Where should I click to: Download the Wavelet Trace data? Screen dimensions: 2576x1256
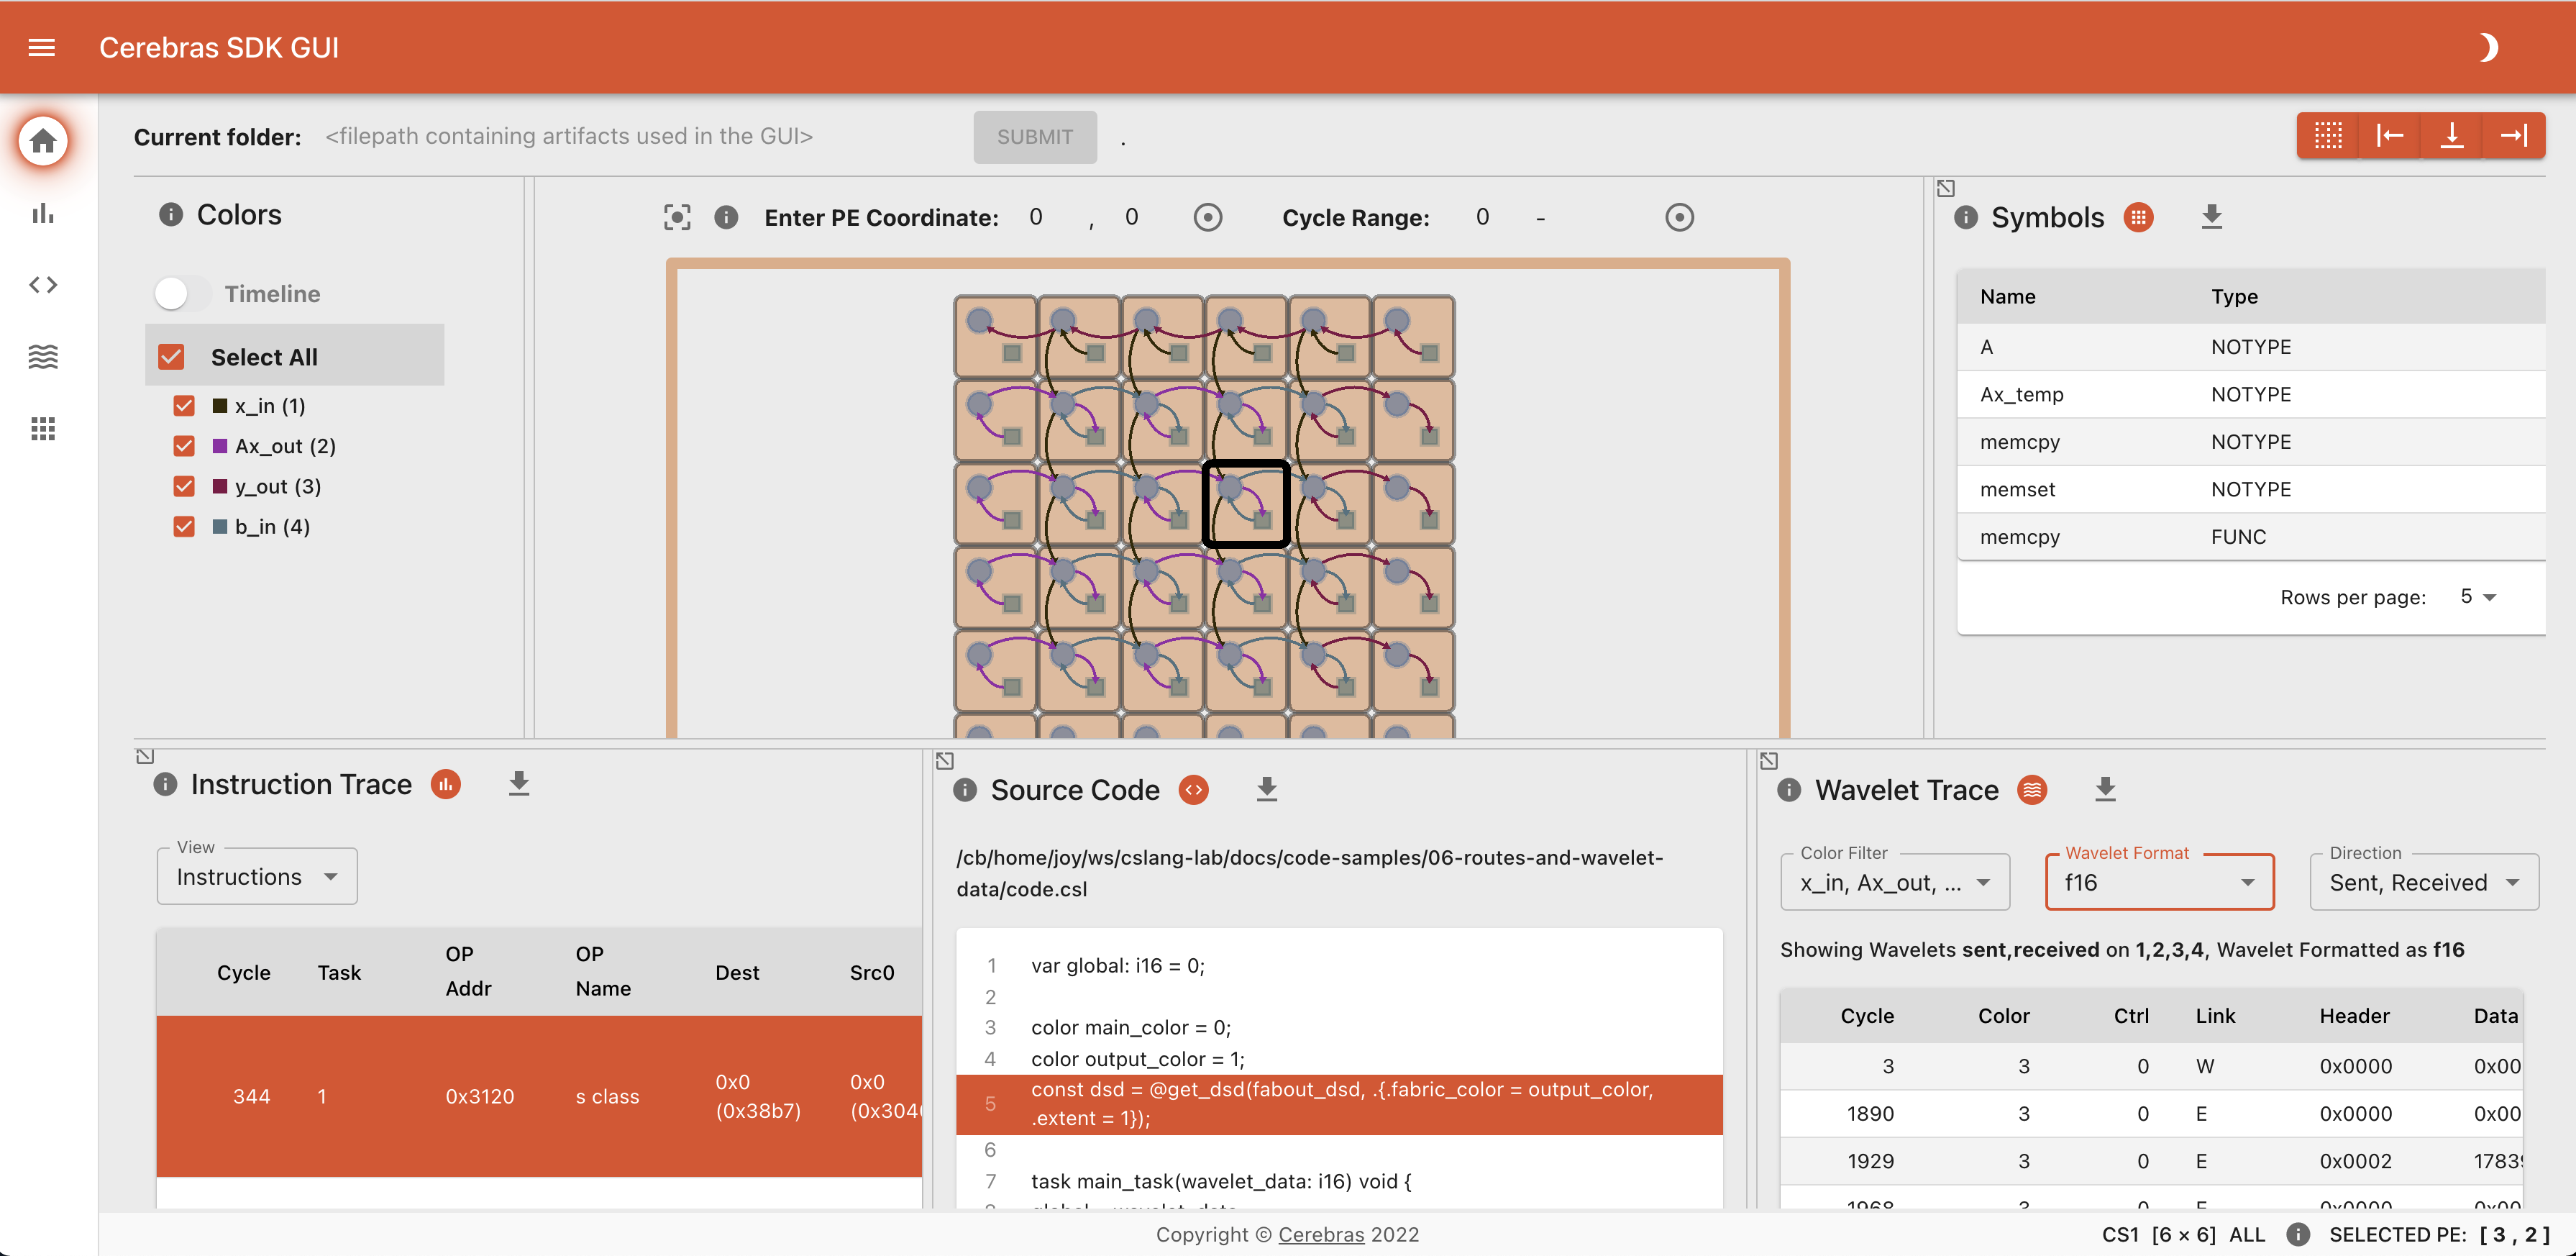pyautogui.click(x=2106, y=789)
